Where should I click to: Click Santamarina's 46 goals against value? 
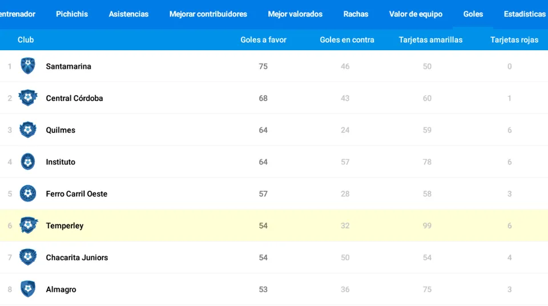click(x=345, y=66)
